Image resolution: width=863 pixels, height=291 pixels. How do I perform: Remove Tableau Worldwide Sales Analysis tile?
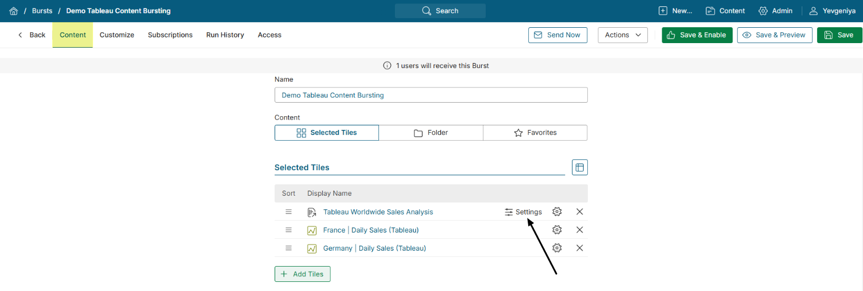tap(579, 212)
